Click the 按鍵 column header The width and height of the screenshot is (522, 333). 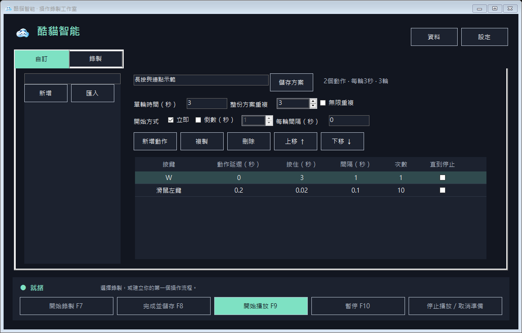pos(169,165)
